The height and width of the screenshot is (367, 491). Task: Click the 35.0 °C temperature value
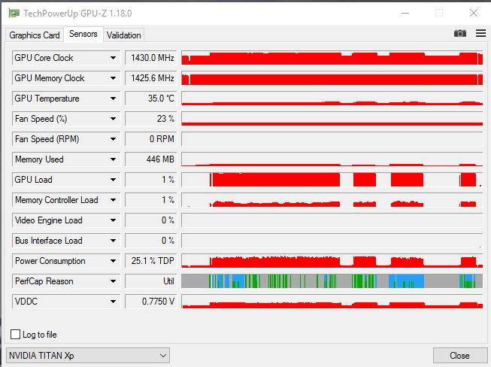point(151,99)
